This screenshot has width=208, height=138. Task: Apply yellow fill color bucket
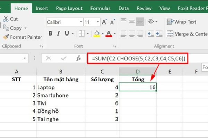[97, 33]
